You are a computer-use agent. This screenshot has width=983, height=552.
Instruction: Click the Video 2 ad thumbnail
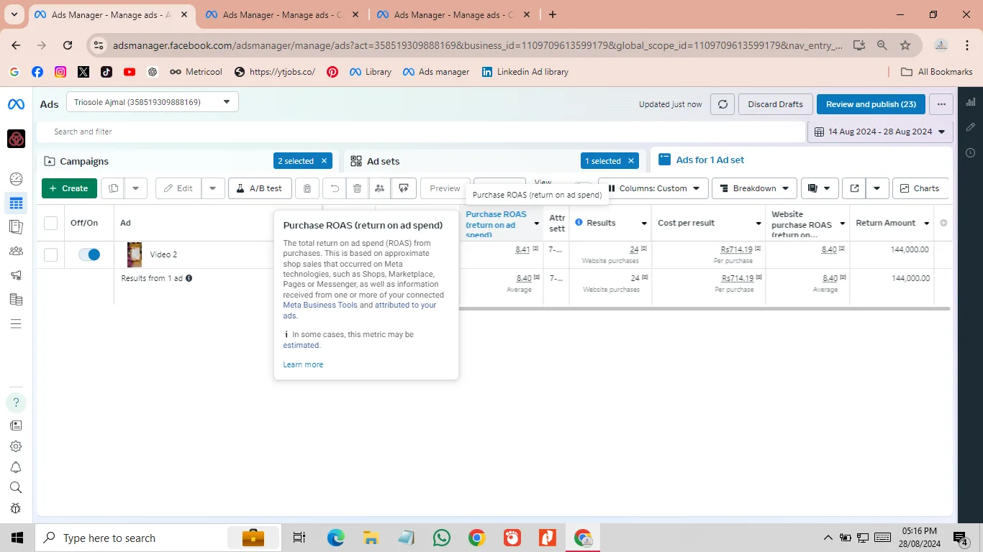point(135,254)
